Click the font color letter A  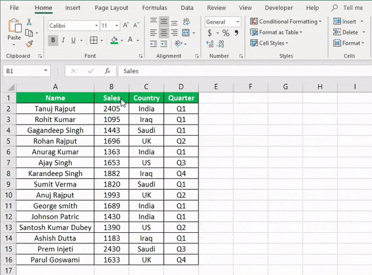coord(130,40)
